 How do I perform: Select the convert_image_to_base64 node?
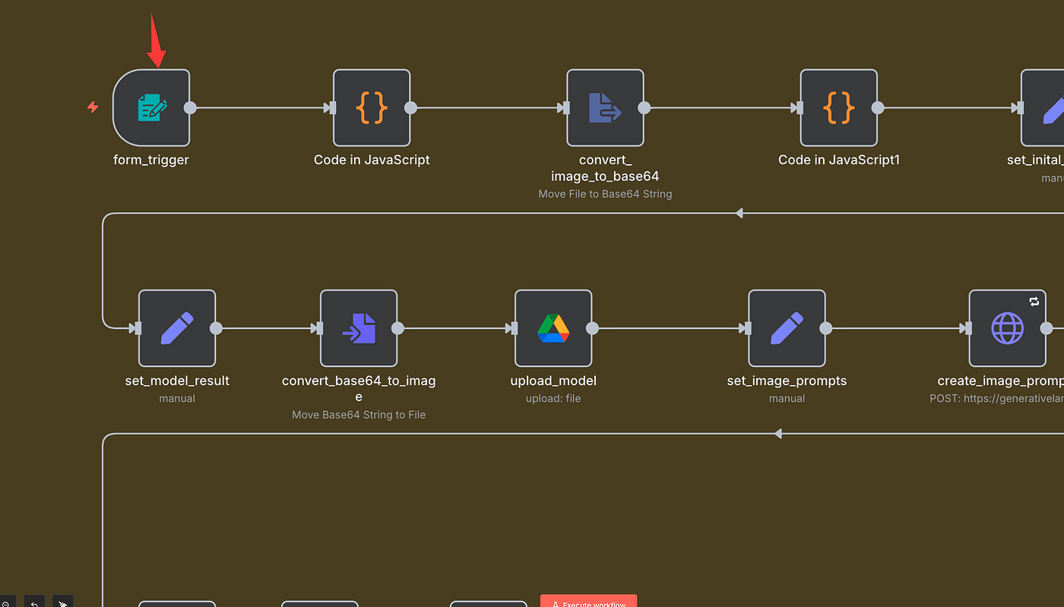coord(605,108)
